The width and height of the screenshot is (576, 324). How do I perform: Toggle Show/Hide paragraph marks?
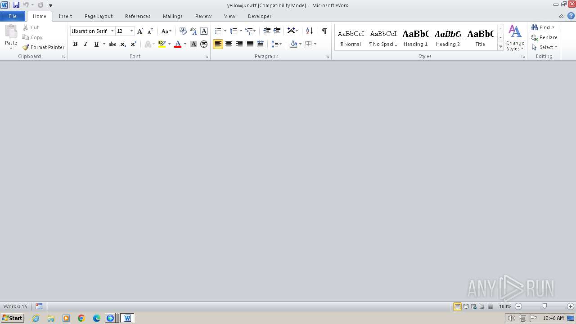pos(324,31)
